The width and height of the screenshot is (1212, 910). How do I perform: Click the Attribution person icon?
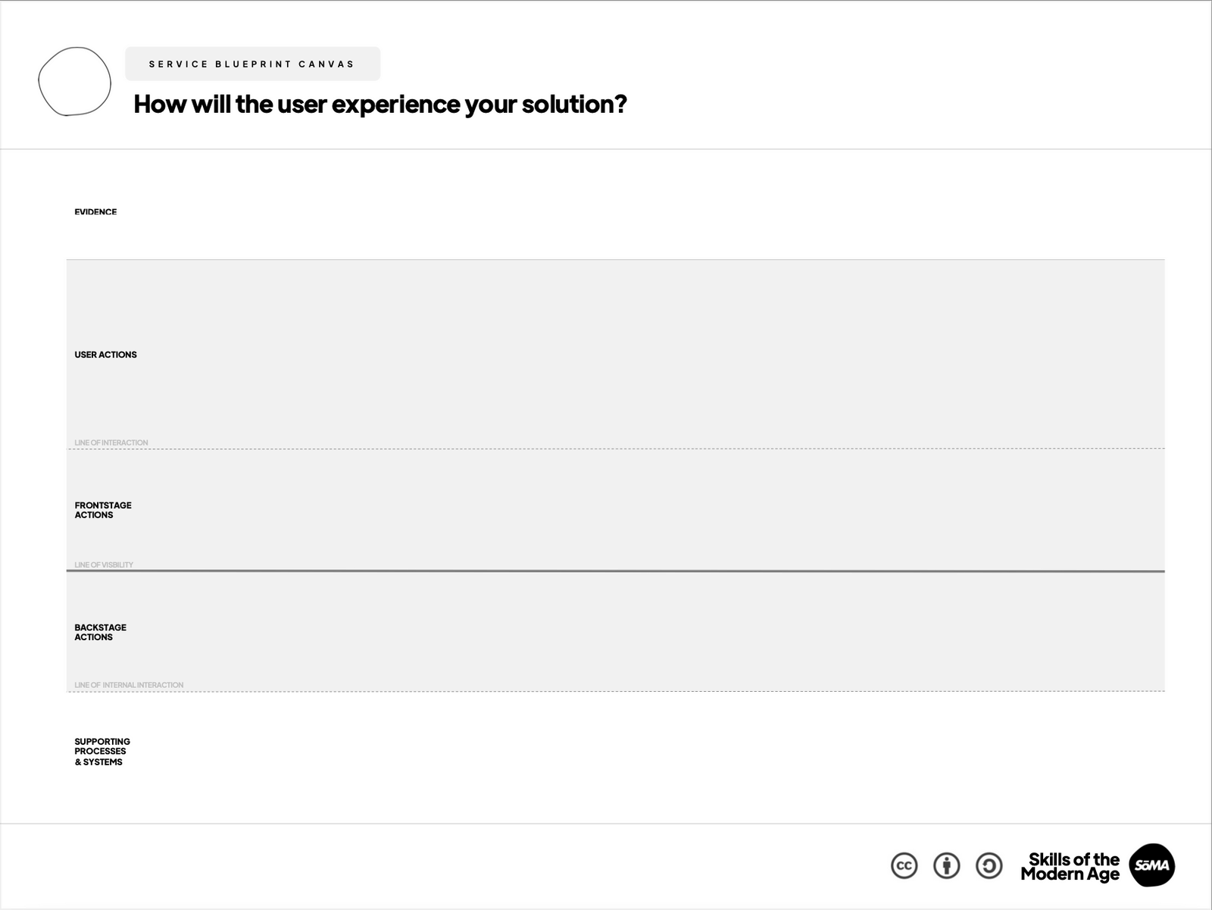946,865
